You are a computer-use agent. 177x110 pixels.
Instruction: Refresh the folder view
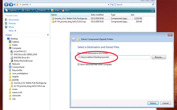(112, 5)
